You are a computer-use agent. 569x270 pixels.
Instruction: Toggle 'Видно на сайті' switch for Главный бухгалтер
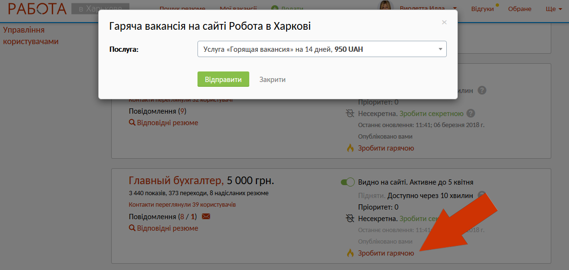(x=347, y=182)
